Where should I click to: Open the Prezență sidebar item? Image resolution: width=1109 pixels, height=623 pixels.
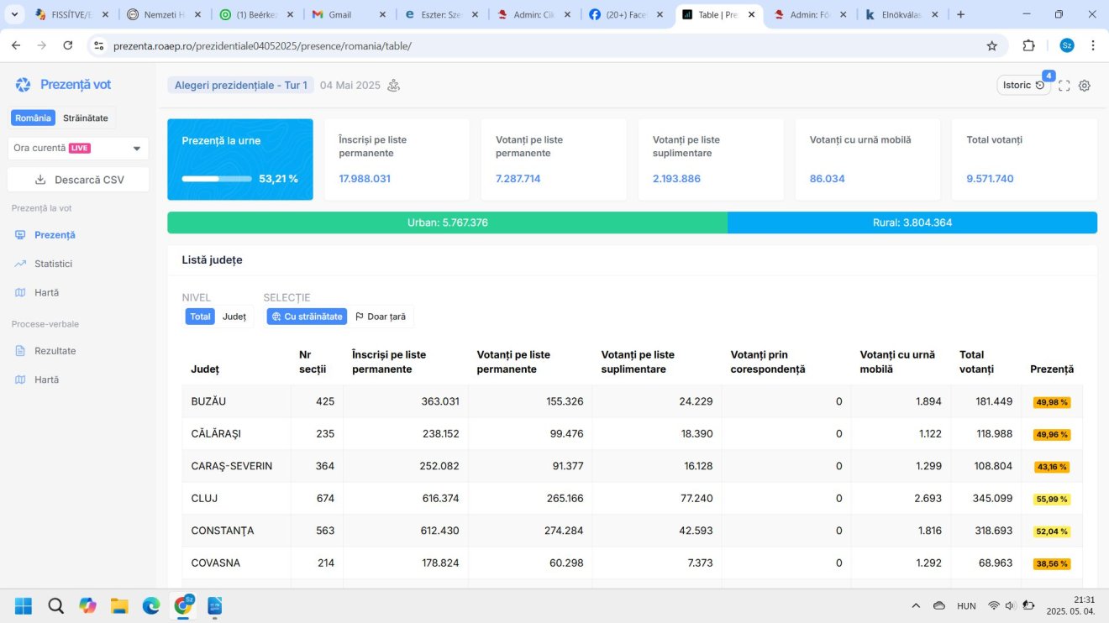coord(55,235)
